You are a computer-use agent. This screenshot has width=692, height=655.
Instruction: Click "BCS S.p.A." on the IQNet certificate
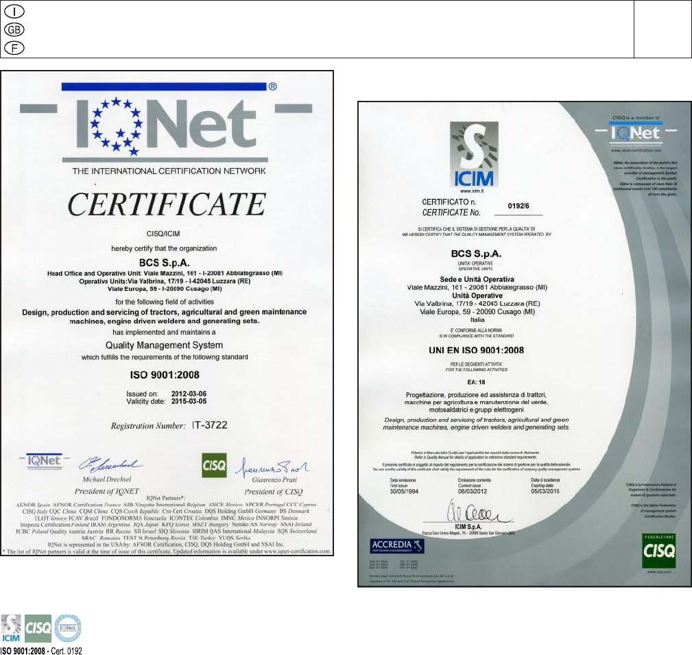point(164,263)
